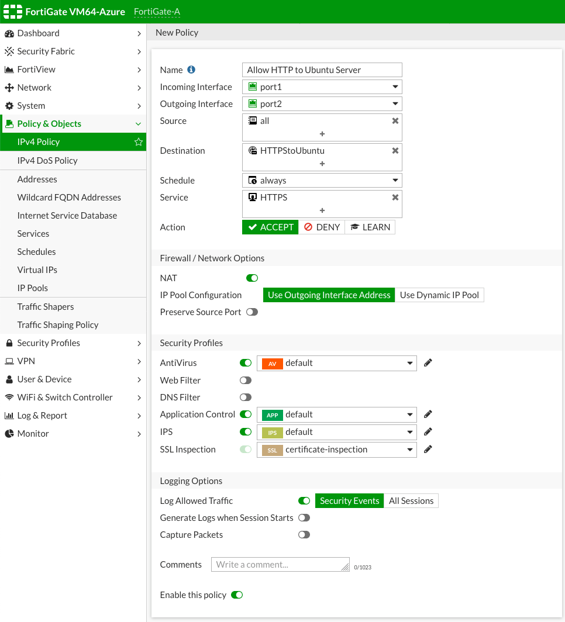The image size is (565, 622).
Task: Add another destination with plus icon
Action: pyautogui.click(x=322, y=164)
